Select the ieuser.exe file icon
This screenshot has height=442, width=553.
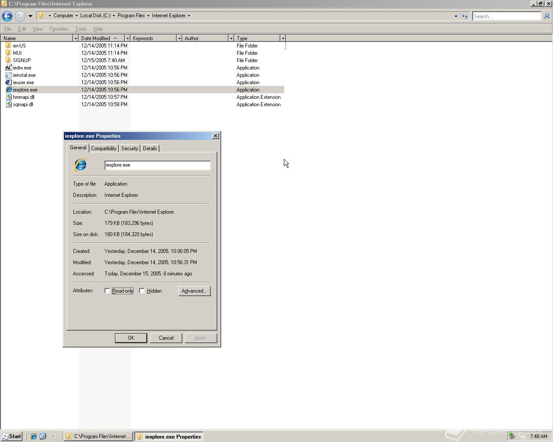click(8, 82)
